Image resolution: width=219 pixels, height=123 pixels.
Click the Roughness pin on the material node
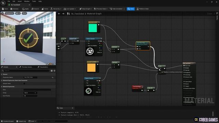pyautogui.click(x=184, y=72)
